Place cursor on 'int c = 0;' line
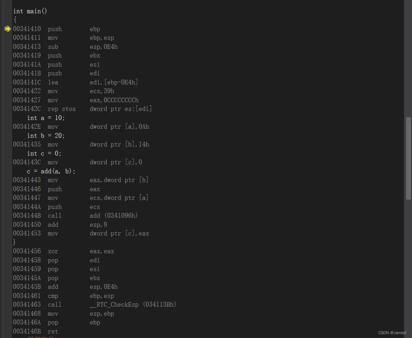This screenshot has height=338, width=412. point(44,153)
